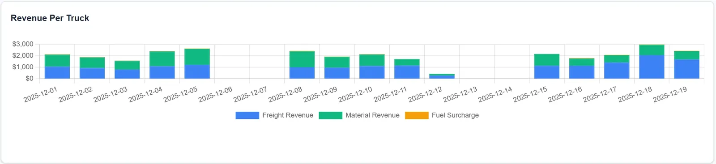
Task: Select the small bar for 2025-12-12
Action: (442, 76)
